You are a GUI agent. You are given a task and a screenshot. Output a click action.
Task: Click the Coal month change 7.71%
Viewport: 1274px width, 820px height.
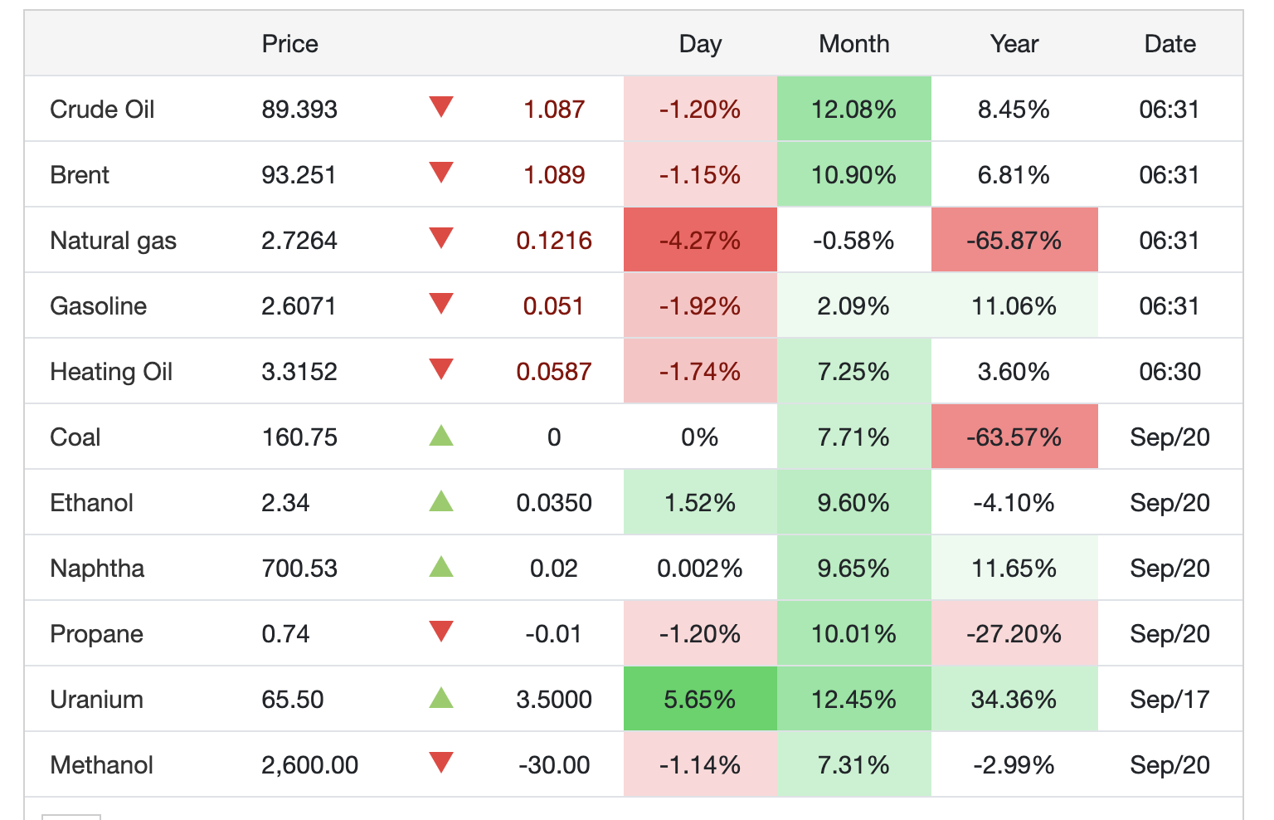point(854,437)
